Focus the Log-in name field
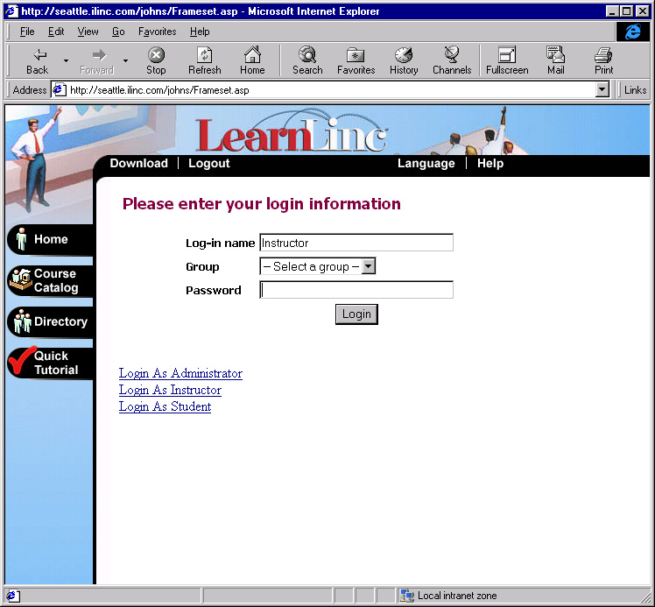The width and height of the screenshot is (655, 607). pos(356,243)
